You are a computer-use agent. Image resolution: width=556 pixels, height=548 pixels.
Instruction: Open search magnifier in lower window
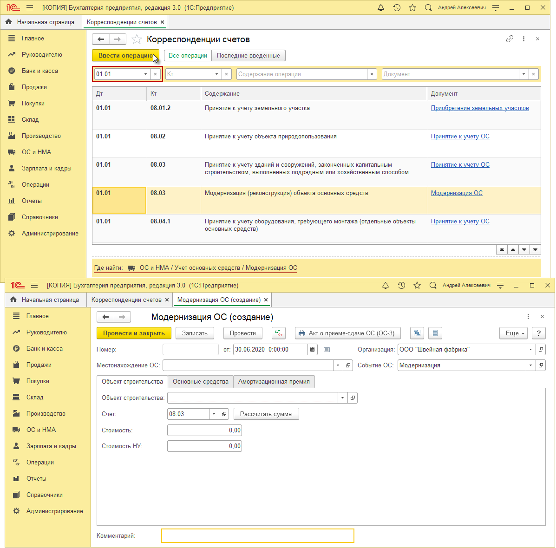pyautogui.click(x=433, y=286)
